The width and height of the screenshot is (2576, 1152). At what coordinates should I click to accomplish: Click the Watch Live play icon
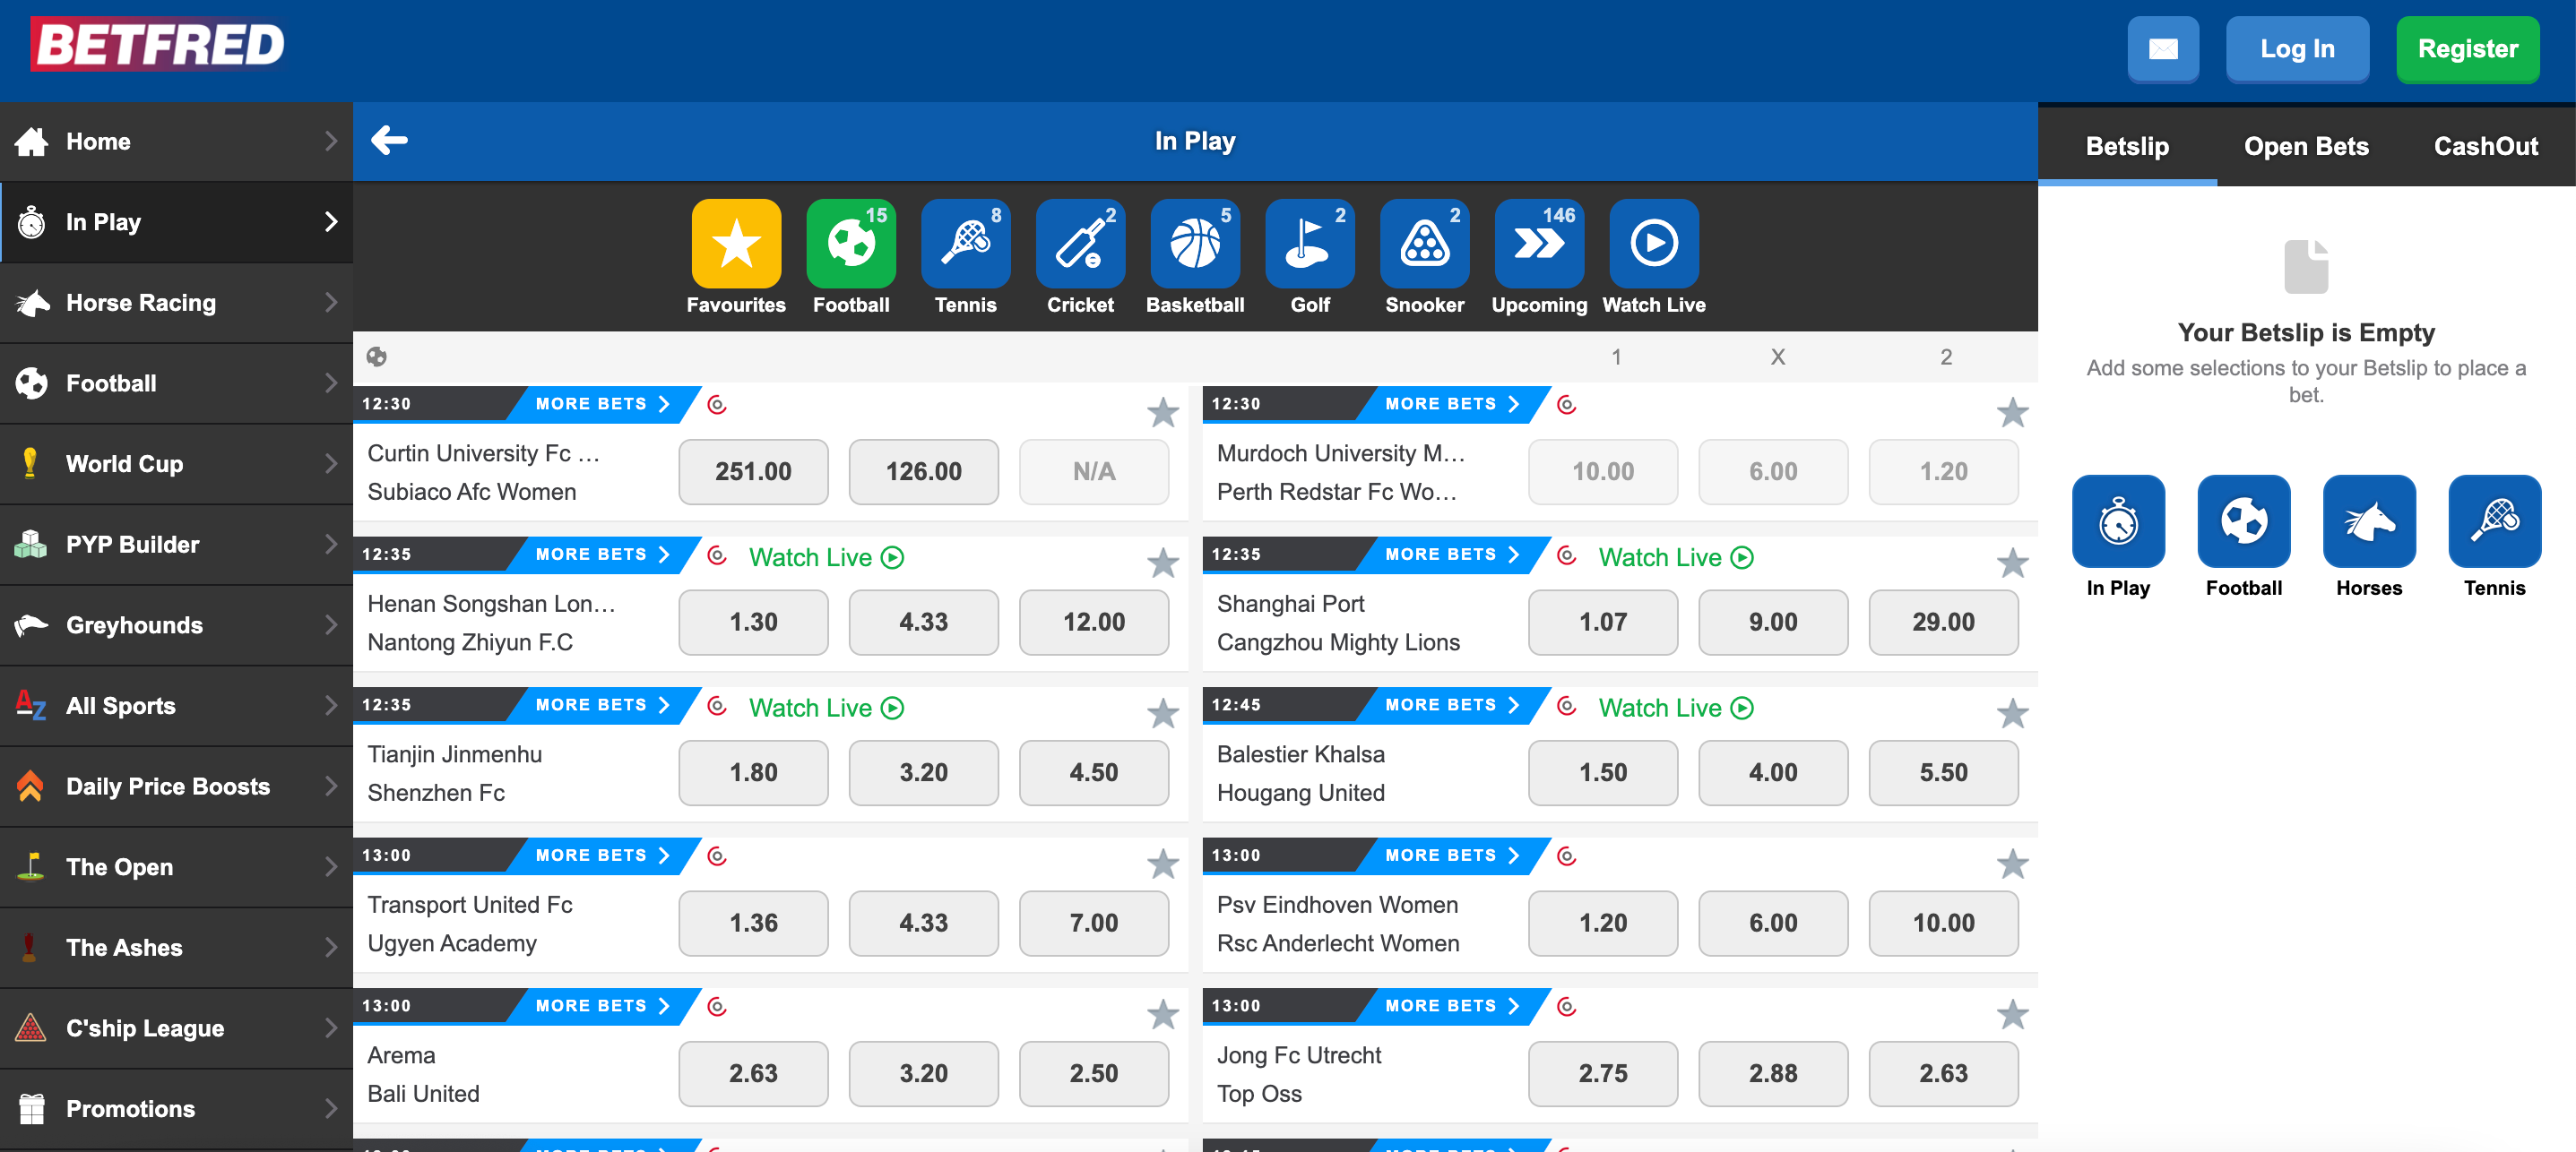[x=1653, y=244]
